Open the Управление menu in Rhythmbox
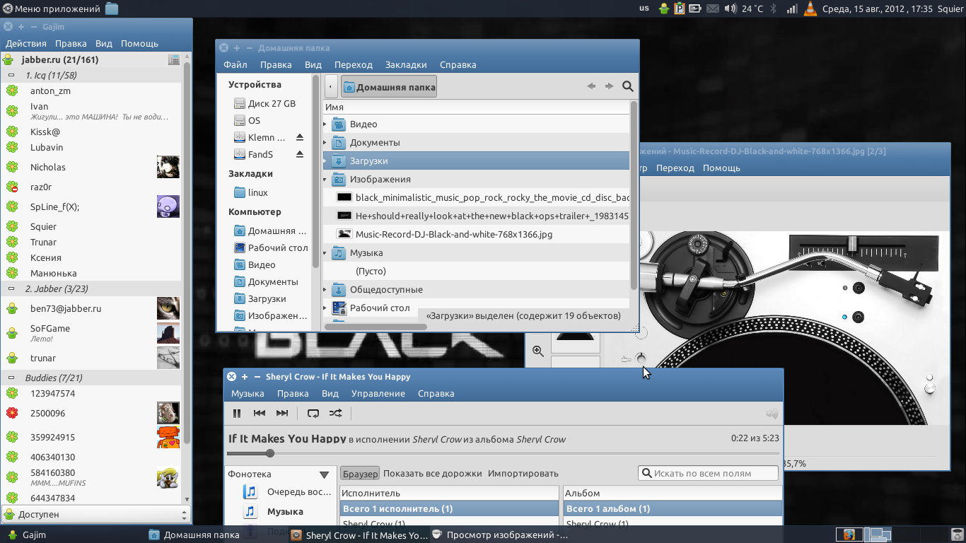The height and width of the screenshot is (543, 966). (x=378, y=394)
